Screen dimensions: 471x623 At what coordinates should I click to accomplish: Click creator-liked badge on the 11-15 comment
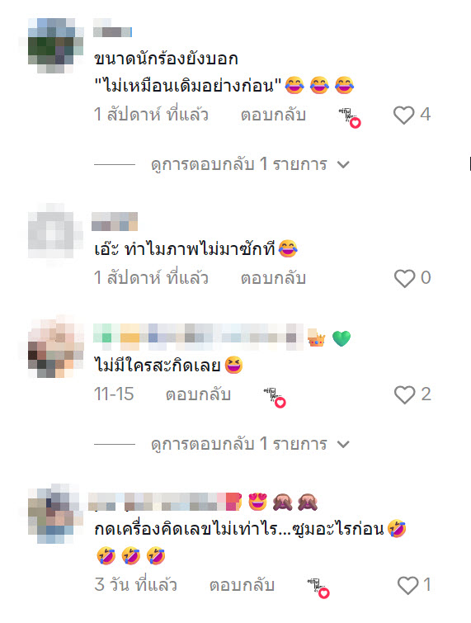click(x=275, y=398)
